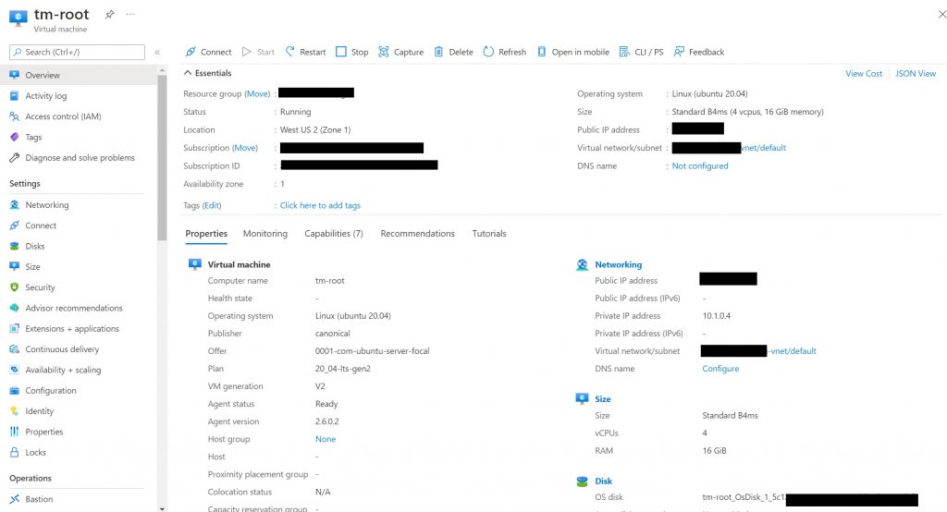
Task: Open Advisor recommendations
Action: 74,308
